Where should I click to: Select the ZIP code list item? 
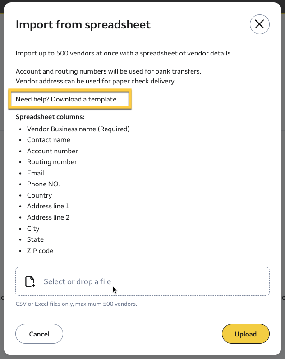pos(40,251)
